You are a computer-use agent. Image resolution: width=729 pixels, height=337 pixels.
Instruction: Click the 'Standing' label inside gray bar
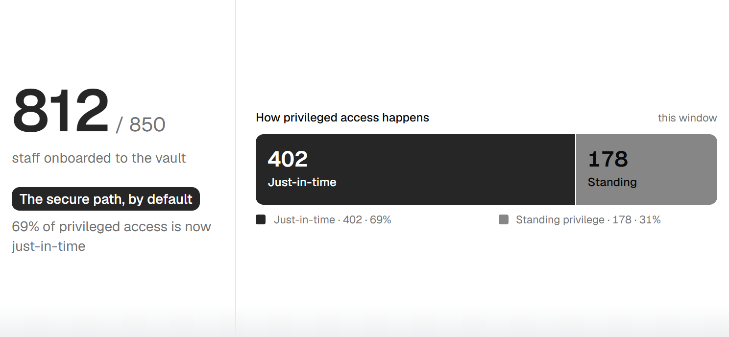(612, 182)
